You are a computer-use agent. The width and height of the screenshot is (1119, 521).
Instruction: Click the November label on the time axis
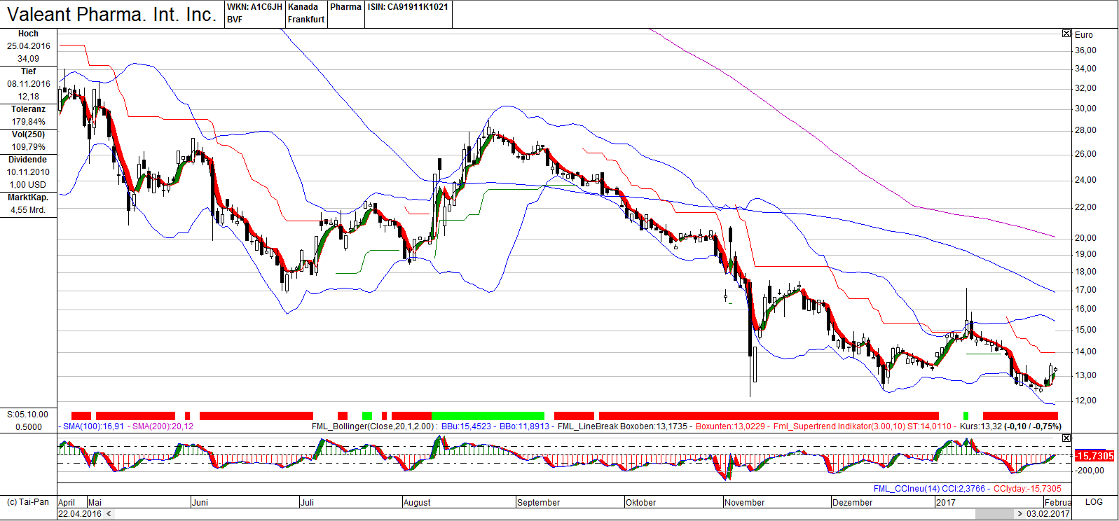[x=745, y=503]
